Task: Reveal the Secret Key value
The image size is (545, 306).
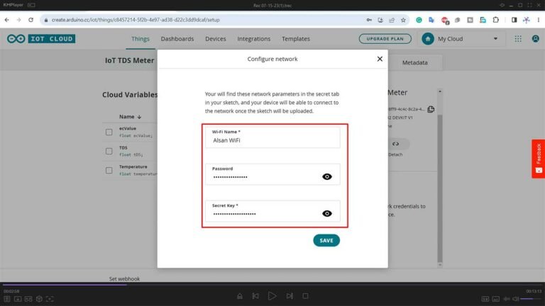Action: click(x=326, y=212)
